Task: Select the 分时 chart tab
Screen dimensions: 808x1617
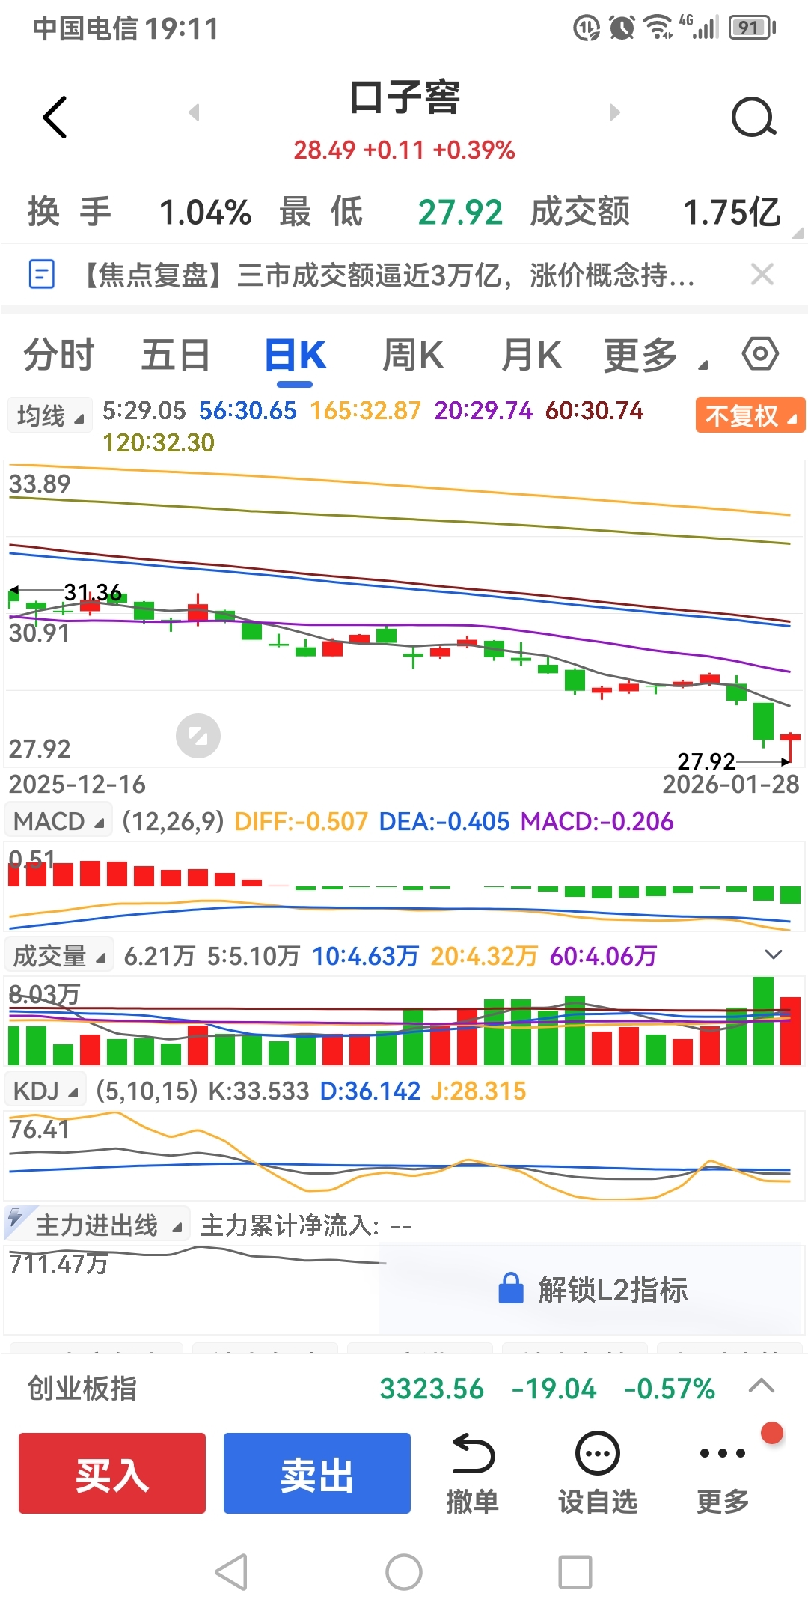Action: pyautogui.click(x=59, y=355)
